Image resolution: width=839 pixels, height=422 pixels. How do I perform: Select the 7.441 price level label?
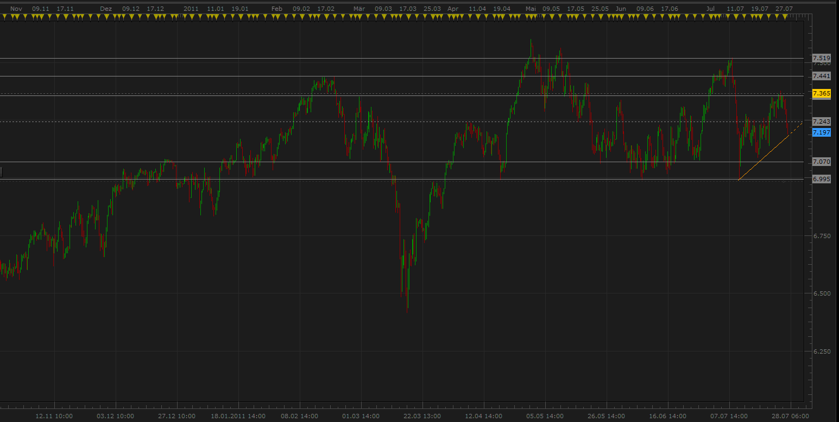point(821,76)
